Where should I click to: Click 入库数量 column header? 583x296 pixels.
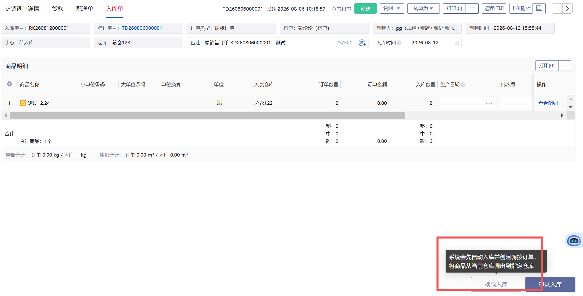click(x=426, y=84)
